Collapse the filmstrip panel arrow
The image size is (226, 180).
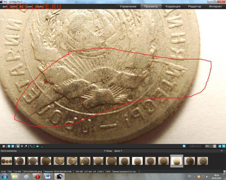(x=222, y=151)
